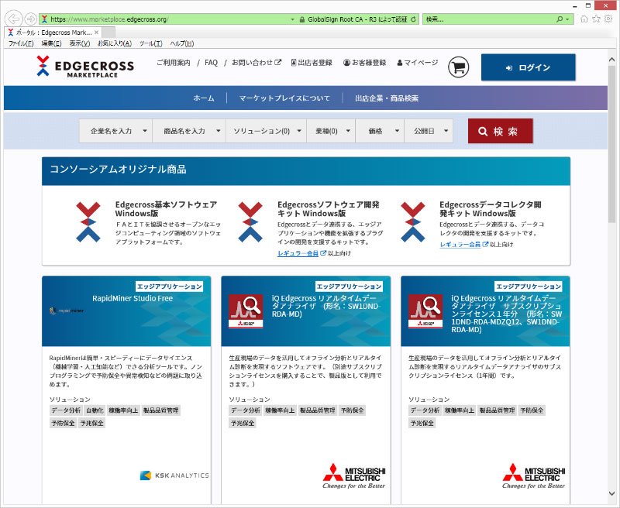Click the analyzer icon on SW1DND-RDA-MD card

point(246,311)
